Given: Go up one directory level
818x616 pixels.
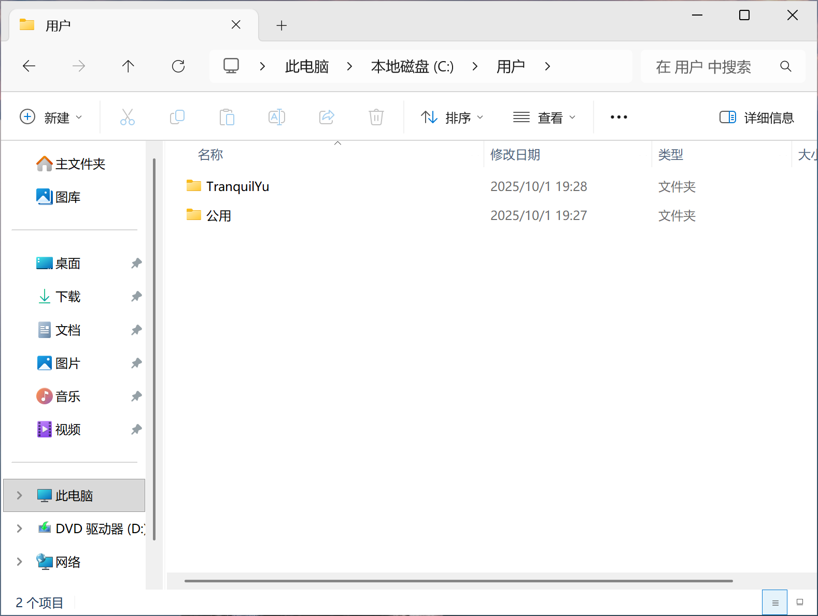Looking at the screenshot, I should click(x=128, y=66).
